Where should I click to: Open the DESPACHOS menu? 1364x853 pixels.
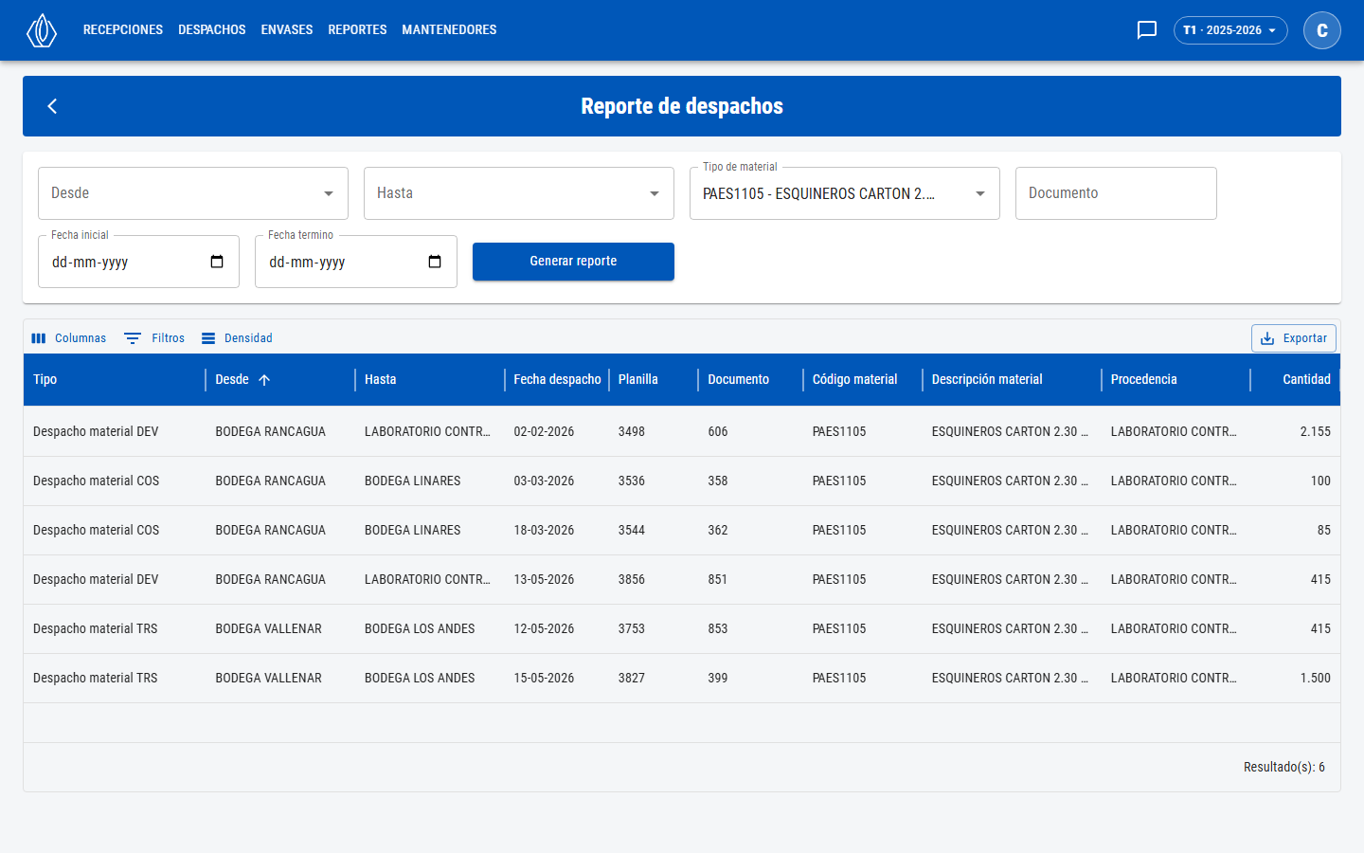pyautogui.click(x=212, y=30)
